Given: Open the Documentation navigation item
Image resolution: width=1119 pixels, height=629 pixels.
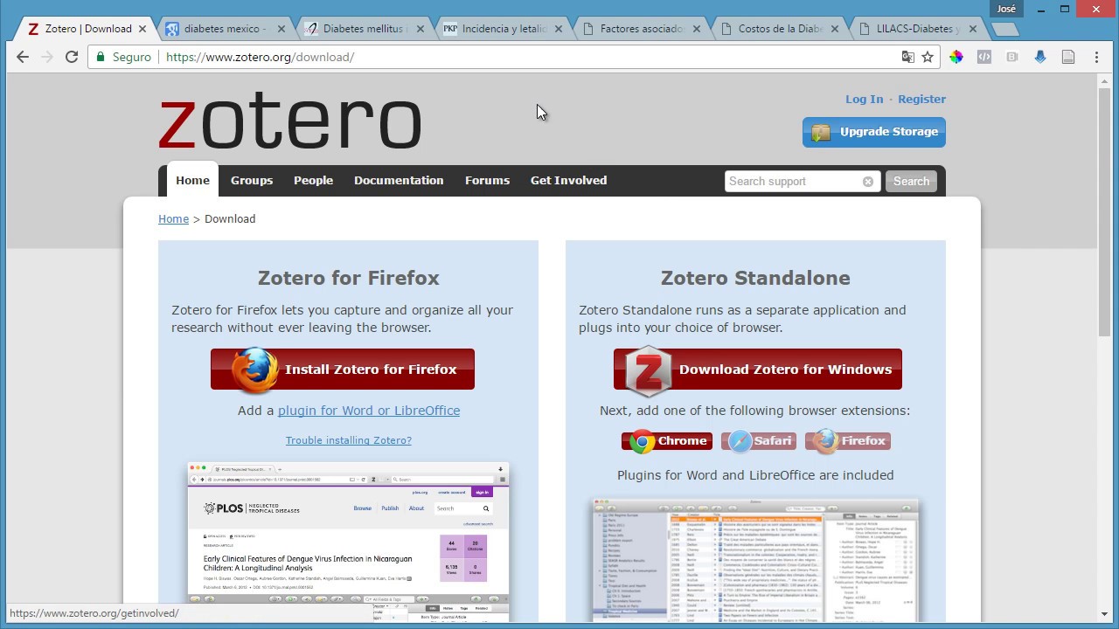Looking at the screenshot, I should click(399, 181).
